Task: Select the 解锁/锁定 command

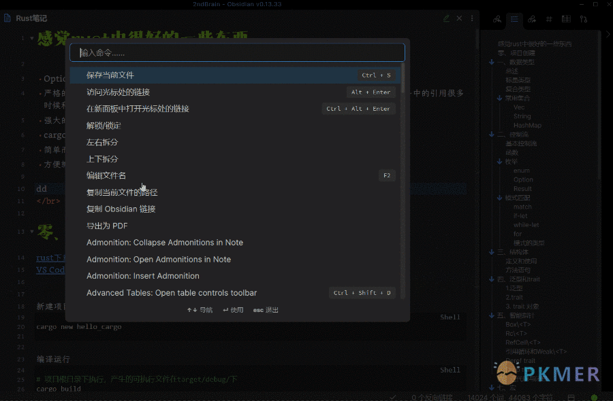Action: (236, 126)
